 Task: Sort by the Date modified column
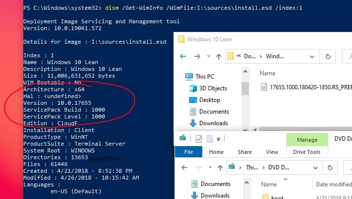[x=334, y=184]
